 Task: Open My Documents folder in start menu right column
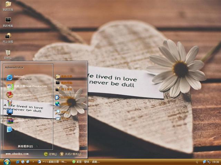click(64, 76)
